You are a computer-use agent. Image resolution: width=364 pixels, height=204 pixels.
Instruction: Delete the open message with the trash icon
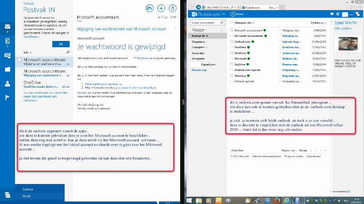point(172,9)
